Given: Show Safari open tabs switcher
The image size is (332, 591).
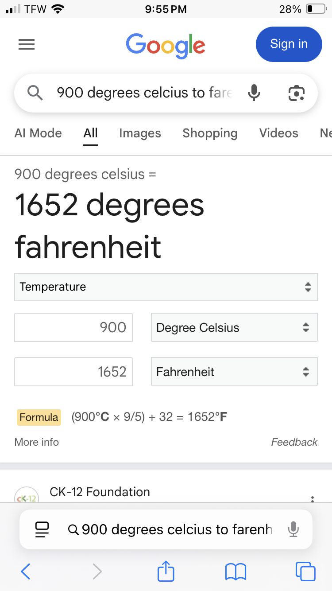Looking at the screenshot, I should pyautogui.click(x=305, y=571).
